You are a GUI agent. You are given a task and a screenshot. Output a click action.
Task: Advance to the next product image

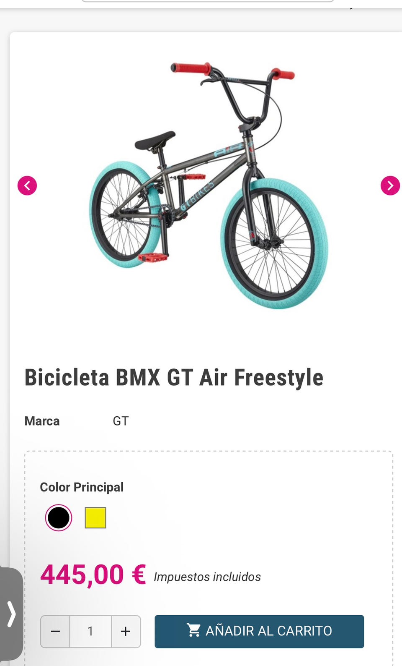(390, 185)
